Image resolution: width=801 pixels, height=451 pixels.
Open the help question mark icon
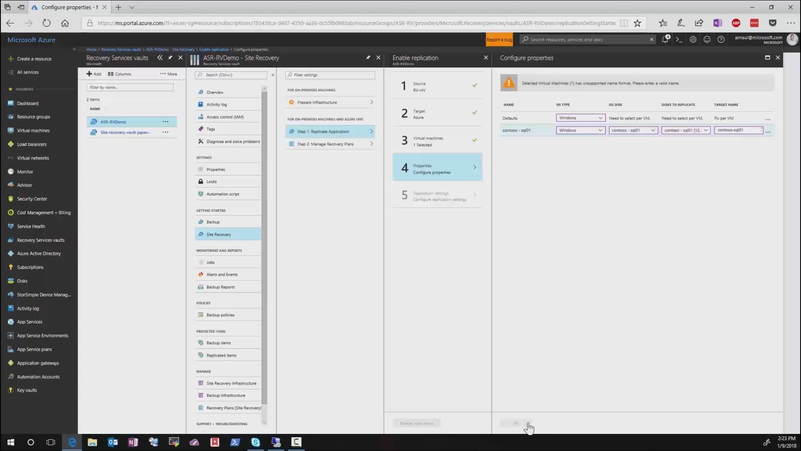[721, 39]
